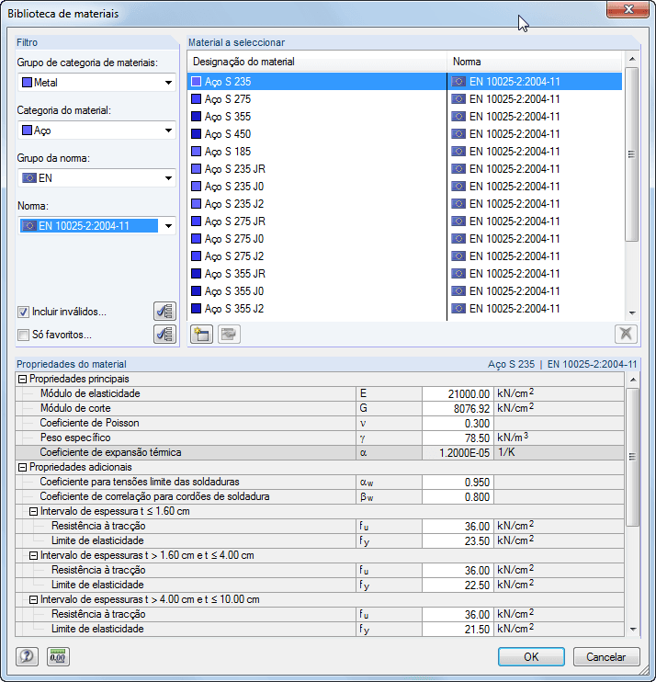Open the units and decimals icon
The width and height of the screenshot is (656, 682).
(58, 656)
